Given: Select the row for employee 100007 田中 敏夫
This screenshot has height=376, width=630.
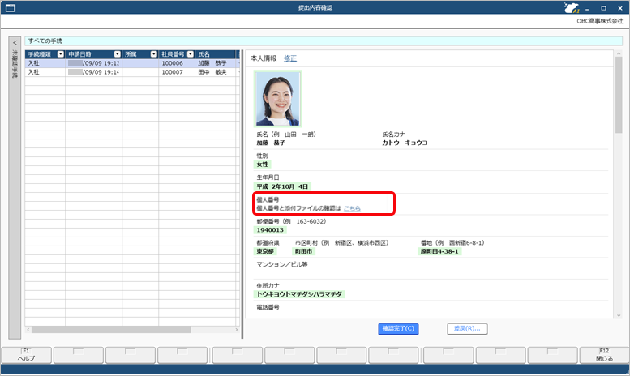Looking at the screenshot, I should point(130,72).
